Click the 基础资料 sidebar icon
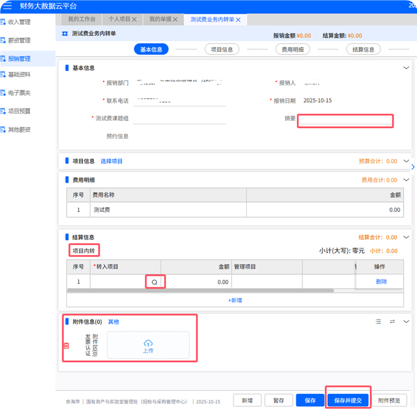The image size is (417, 410). [x=3, y=74]
